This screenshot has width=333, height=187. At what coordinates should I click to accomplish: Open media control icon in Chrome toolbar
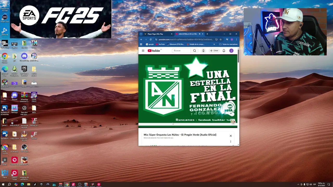point(227,39)
